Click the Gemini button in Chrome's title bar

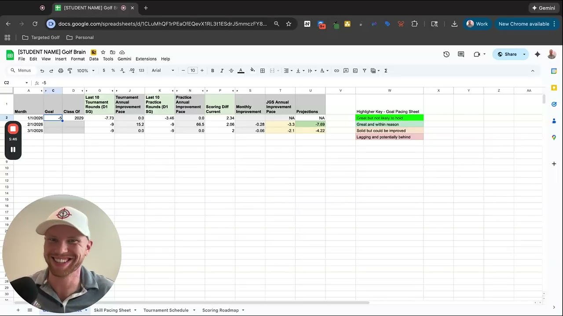(x=544, y=8)
